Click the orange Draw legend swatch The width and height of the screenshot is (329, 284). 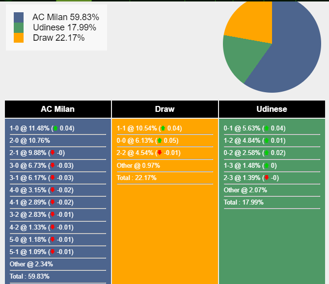[x=19, y=38]
